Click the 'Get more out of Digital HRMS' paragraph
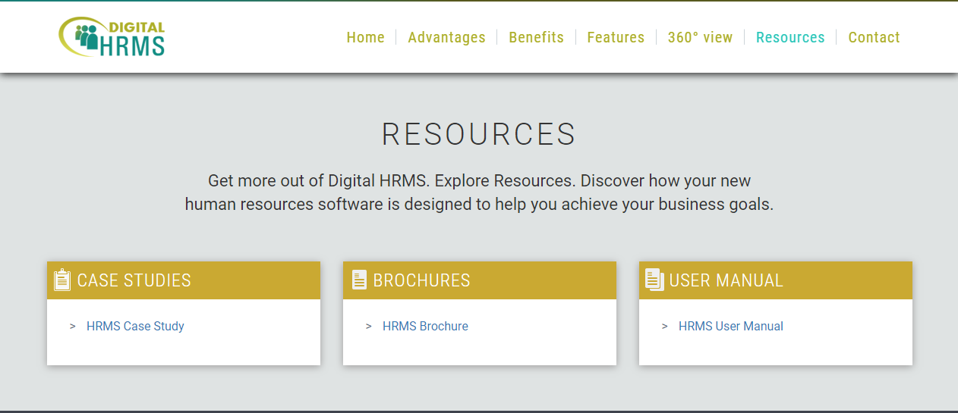This screenshot has height=413, width=958. [x=479, y=192]
